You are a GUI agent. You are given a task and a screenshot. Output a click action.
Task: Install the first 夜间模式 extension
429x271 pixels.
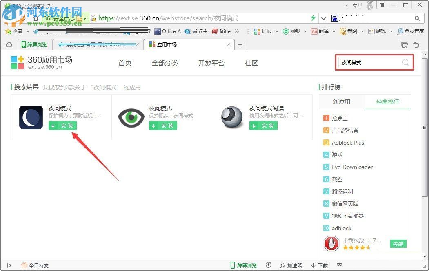pos(62,126)
